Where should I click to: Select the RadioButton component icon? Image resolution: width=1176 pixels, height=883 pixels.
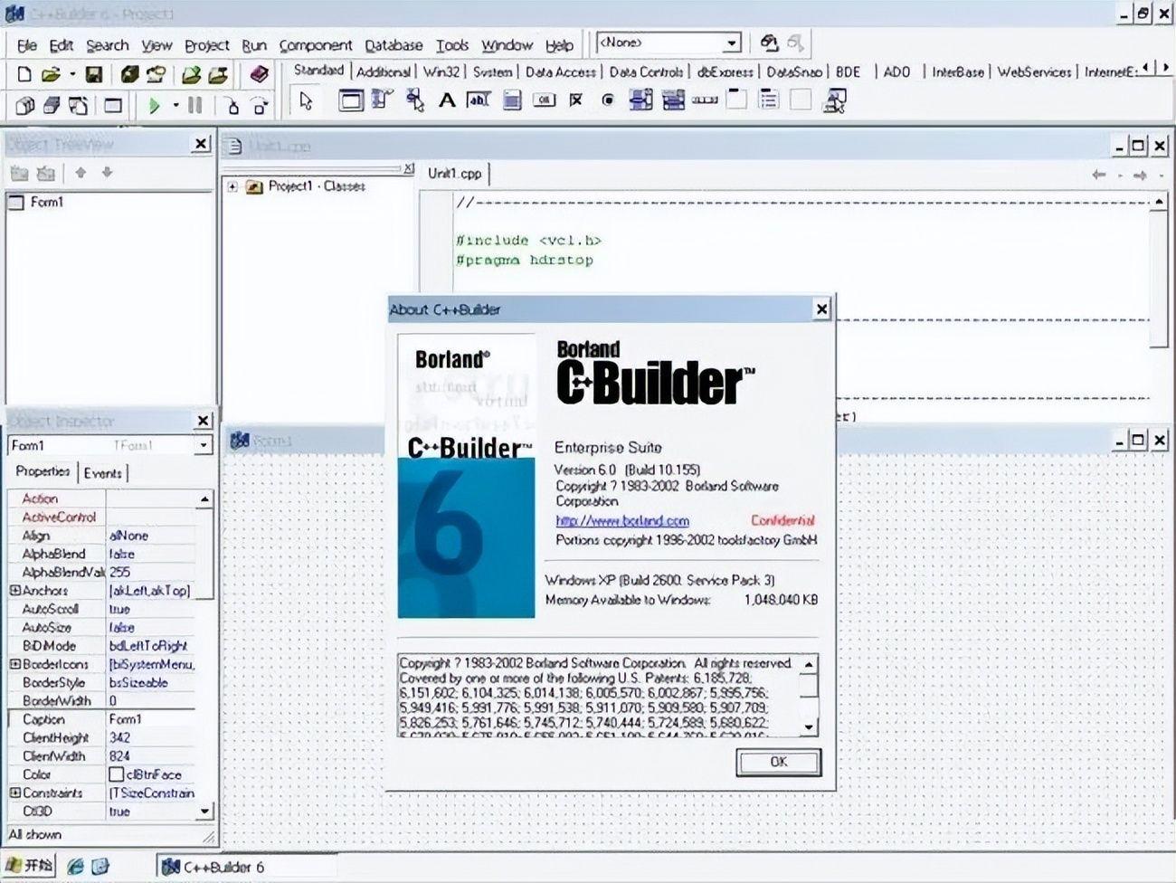coord(608,100)
